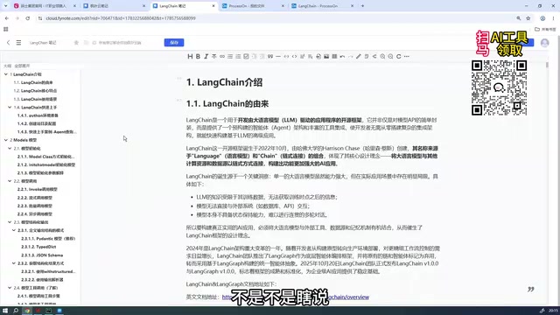The width and height of the screenshot is (560, 315).
Task: Collapse outline section 2.3.1
Action: [x=14, y=230]
